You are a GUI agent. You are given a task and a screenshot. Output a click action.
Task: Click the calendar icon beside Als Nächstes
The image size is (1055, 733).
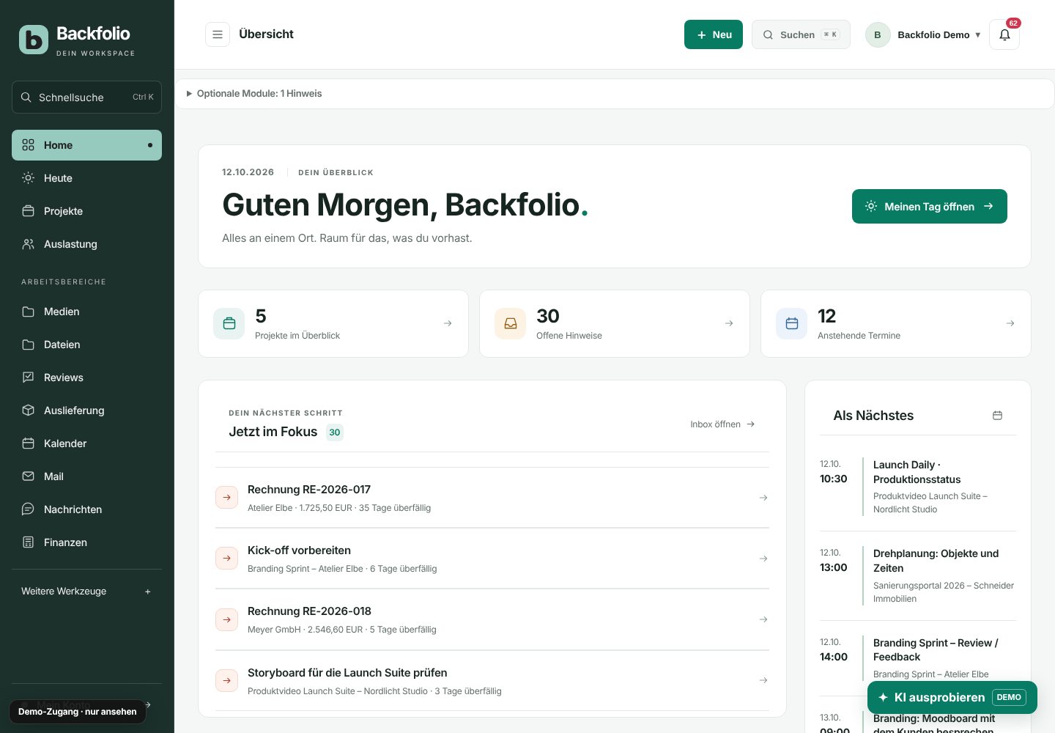click(x=997, y=416)
